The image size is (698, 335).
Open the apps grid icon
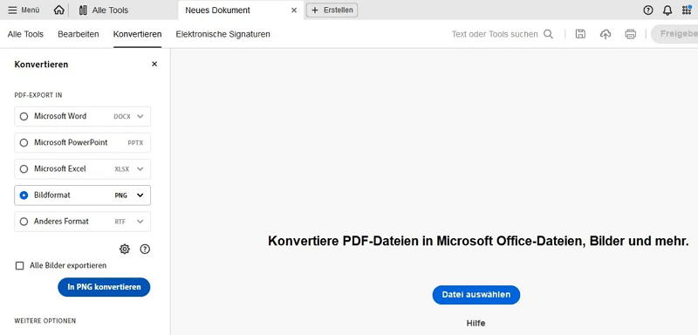coord(687,10)
